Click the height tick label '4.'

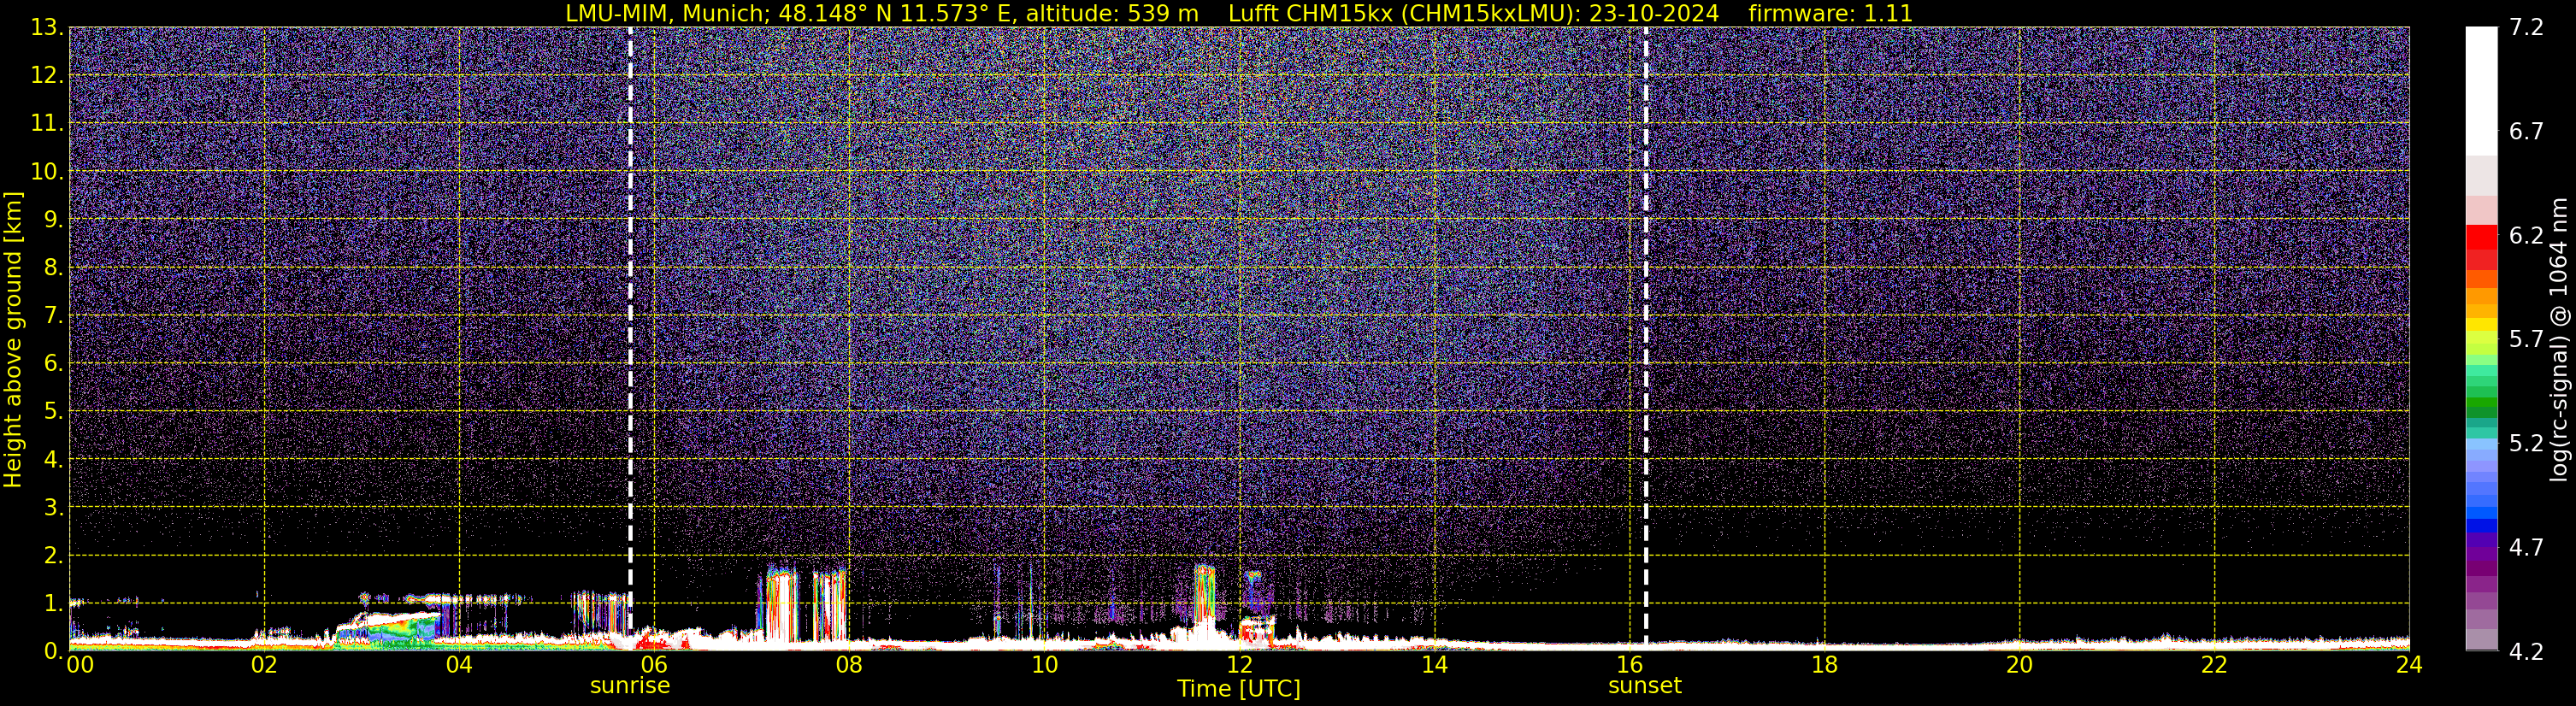pyautogui.click(x=53, y=459)
